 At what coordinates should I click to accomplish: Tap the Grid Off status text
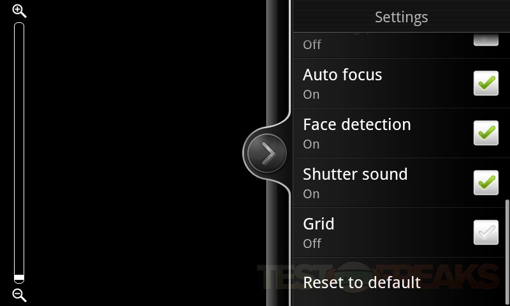[312, 244]
